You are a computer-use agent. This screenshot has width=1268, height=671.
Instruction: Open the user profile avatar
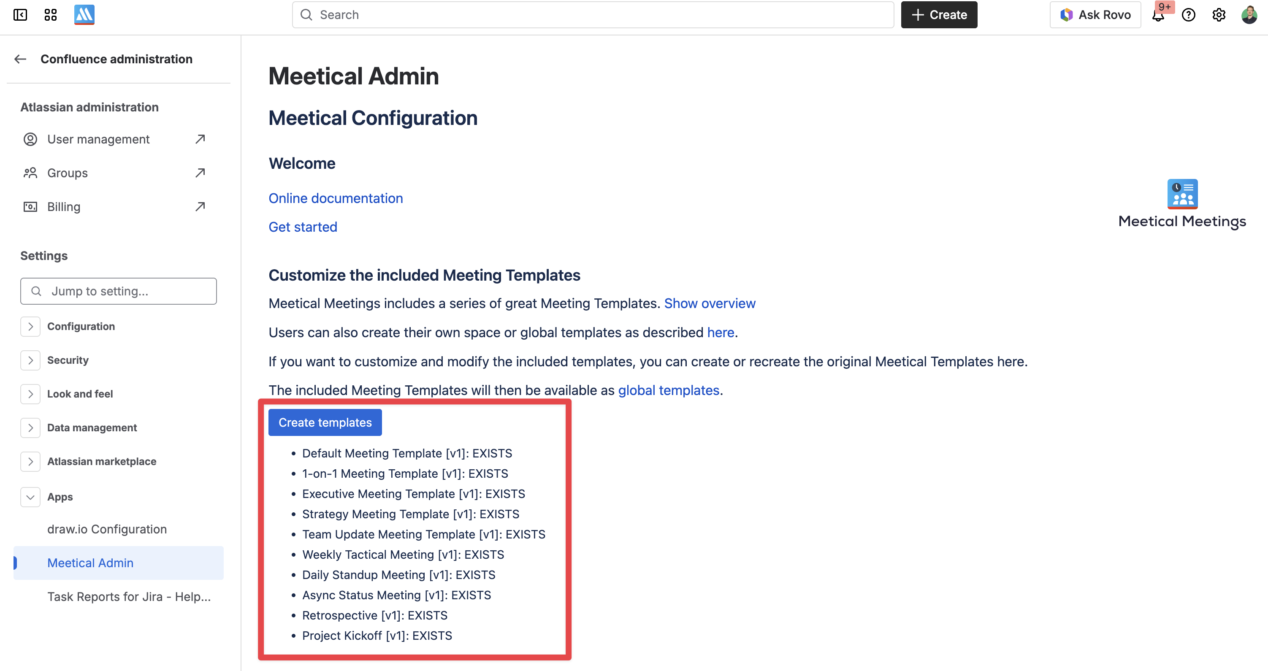(x=1249, y=15)
